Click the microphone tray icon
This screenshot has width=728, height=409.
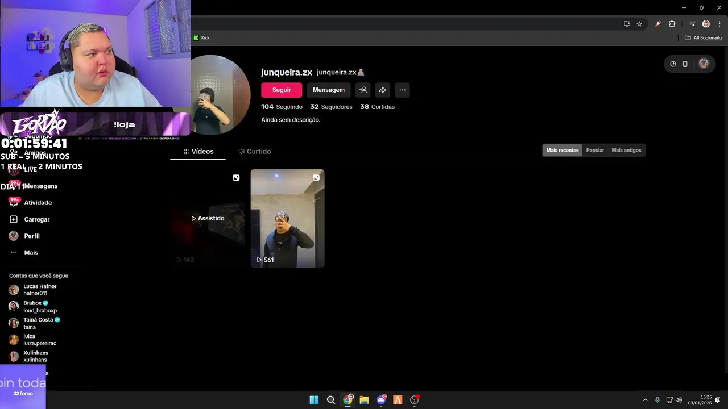[657, 400]
